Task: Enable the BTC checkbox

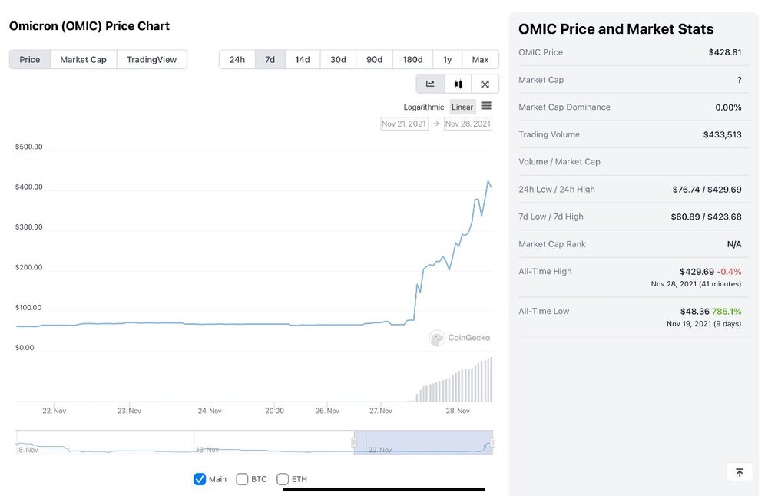Action: tap(242, 479)
